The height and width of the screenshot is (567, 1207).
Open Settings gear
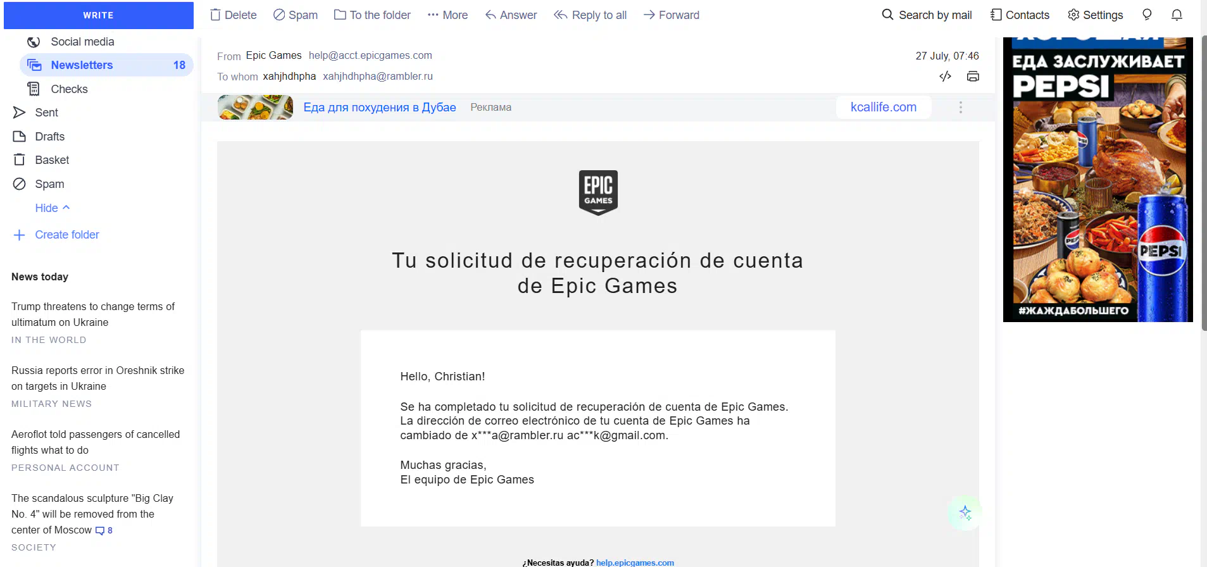pos(1096,15)
